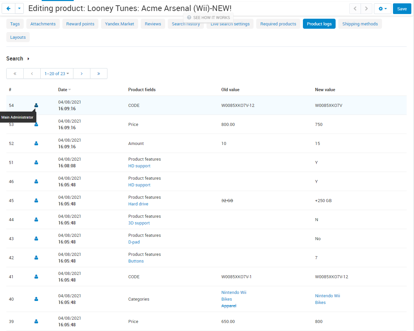This screenshot has height=331, width=414.
Task: Open the Yandex.Market tab
Action: (x=119, y=24)
